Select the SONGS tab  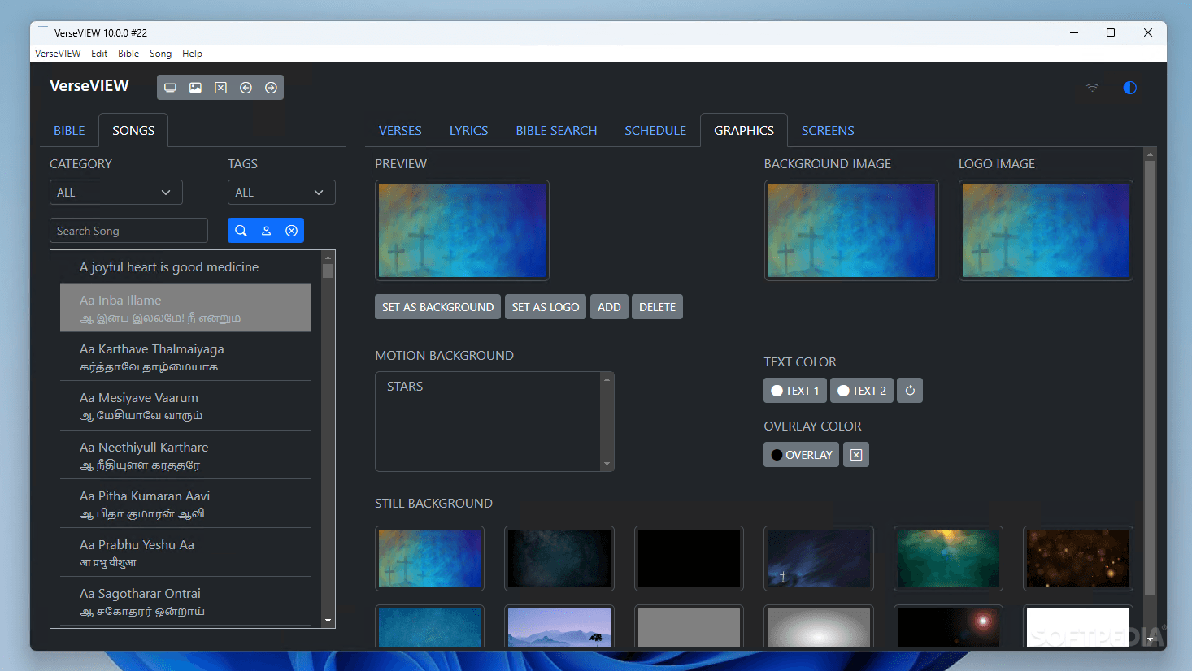pyautogui.click(x=133, y=130)
